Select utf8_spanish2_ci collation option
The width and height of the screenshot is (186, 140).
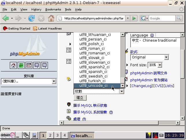point(97,67)
